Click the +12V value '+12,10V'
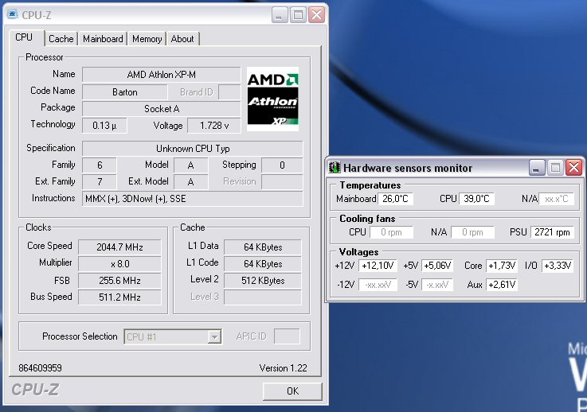Image resolution: width=587 pixels, height=412 pixels. click(378, 266)
